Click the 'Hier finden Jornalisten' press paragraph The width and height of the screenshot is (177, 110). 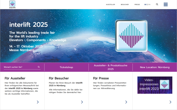[110, 86]
